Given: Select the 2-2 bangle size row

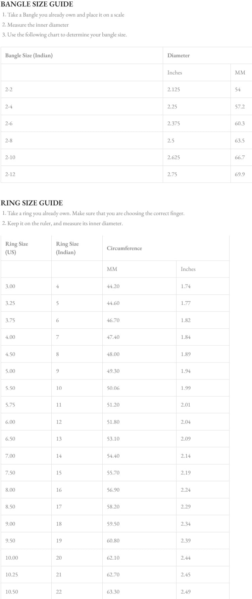Looking at the screenshot, I should click(x=9, y=89).
